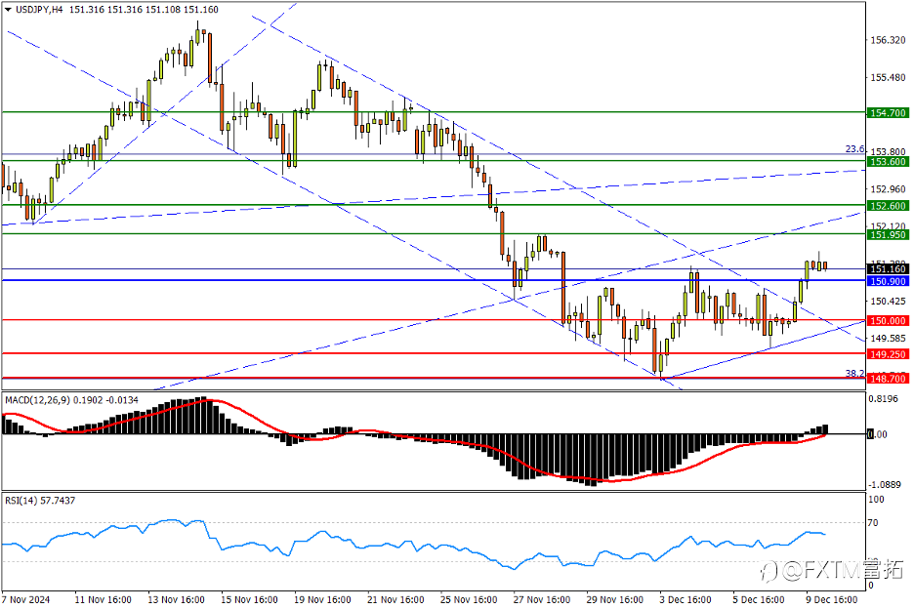Click the latest MACD histogram bar
This screenshot has height=609, width=914.
pos(825,428)
